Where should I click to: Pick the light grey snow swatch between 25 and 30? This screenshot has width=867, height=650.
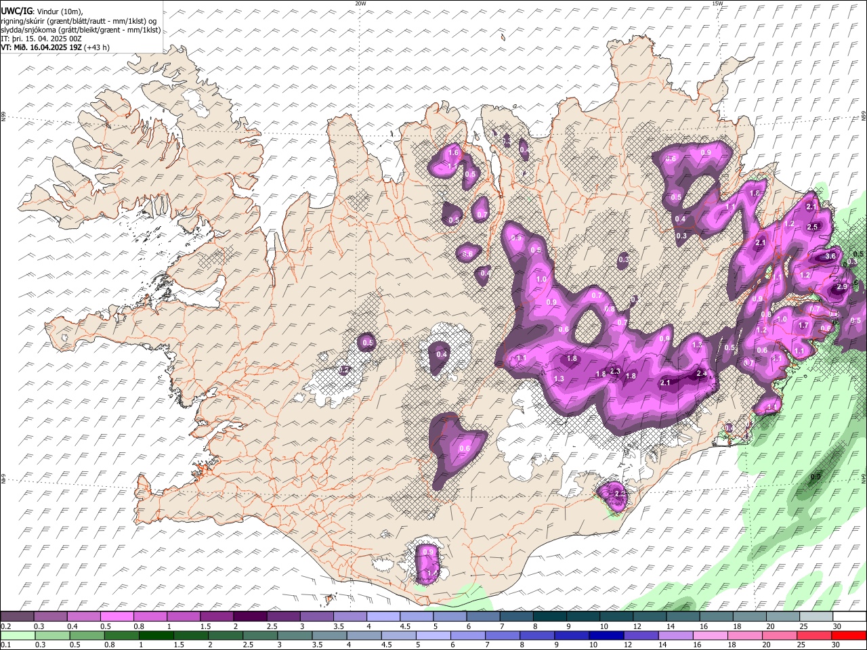coord(816,617)
